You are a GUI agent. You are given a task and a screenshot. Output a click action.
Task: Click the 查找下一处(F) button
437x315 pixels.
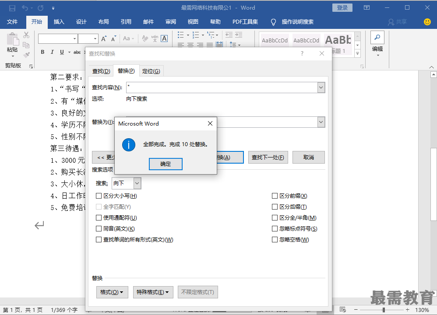click(x=268, y=157)
